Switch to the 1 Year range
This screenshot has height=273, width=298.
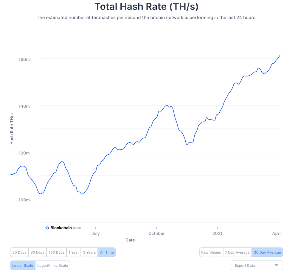73,252
